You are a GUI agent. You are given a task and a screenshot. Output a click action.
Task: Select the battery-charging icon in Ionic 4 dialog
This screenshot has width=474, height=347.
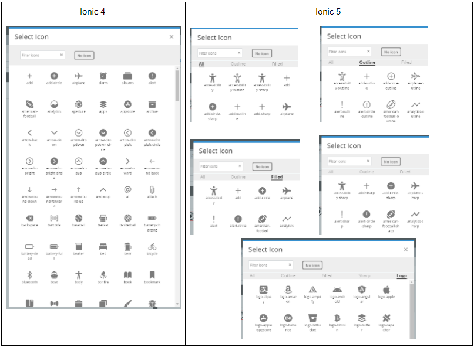pos(152,218)
